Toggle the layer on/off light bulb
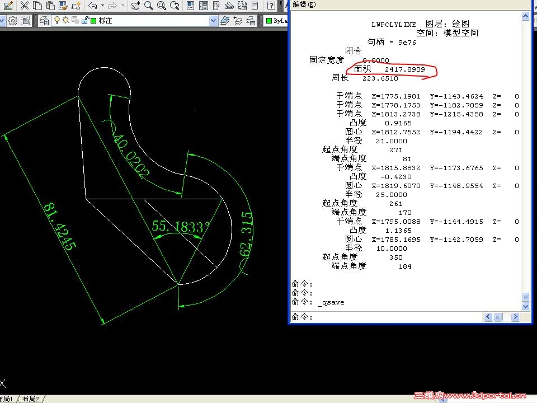 click(x=57, y=20)
